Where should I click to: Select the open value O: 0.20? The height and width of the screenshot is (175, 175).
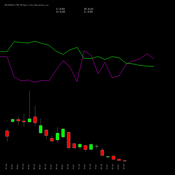[61, 12]
